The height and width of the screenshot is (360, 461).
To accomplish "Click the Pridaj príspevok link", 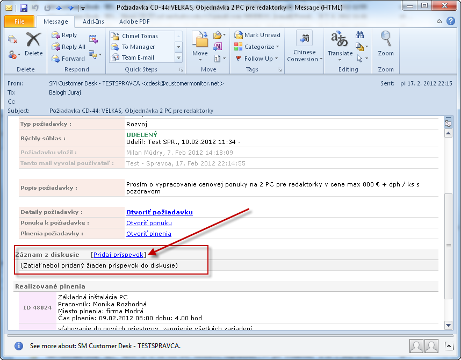I will [118, 255].
